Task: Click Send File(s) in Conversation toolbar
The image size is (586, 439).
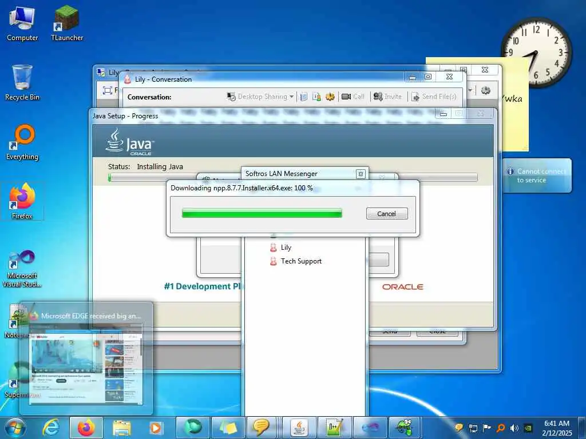Action: [434, 97]
